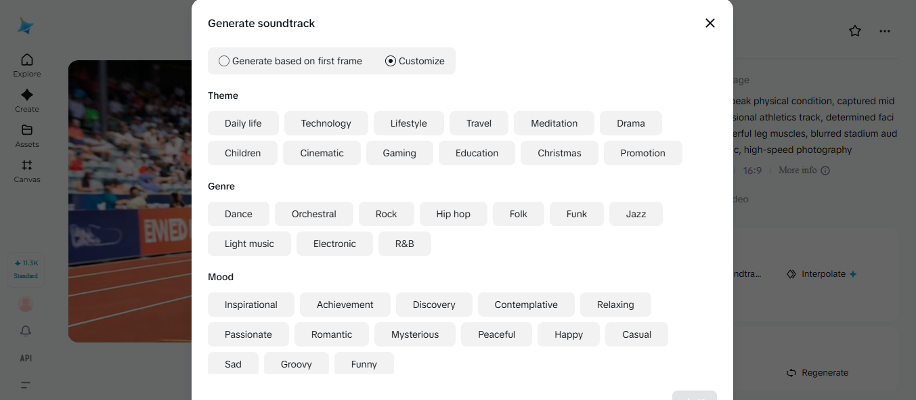Viewport: 916px width, 400px height.
Task: Close the Generate soundtrack dialog
Action: (710, 23)
